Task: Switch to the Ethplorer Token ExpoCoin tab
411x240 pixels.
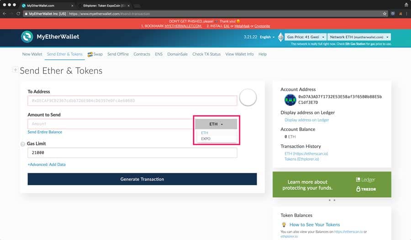Action: point(104,5)
